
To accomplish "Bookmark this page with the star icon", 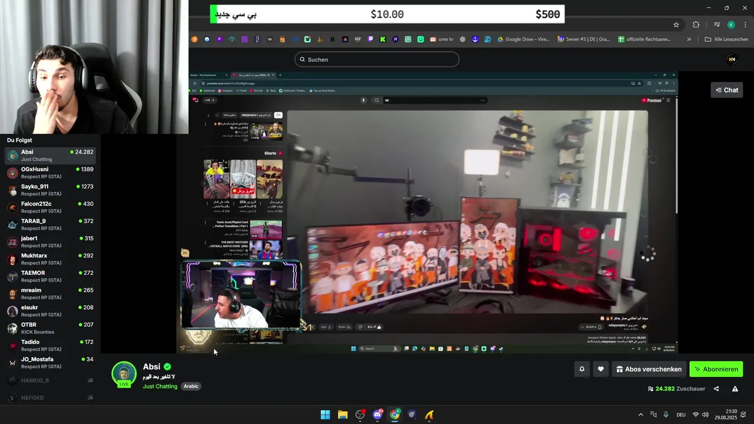I will coord(676,25).
